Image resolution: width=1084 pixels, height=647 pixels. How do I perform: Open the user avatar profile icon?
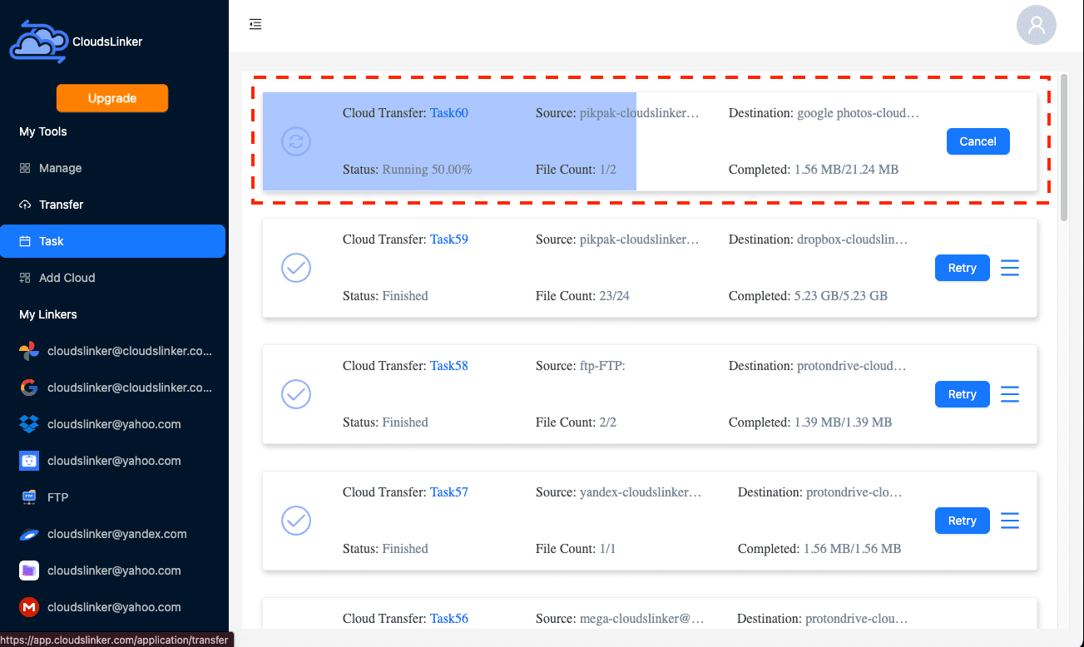click(1037, 25)
